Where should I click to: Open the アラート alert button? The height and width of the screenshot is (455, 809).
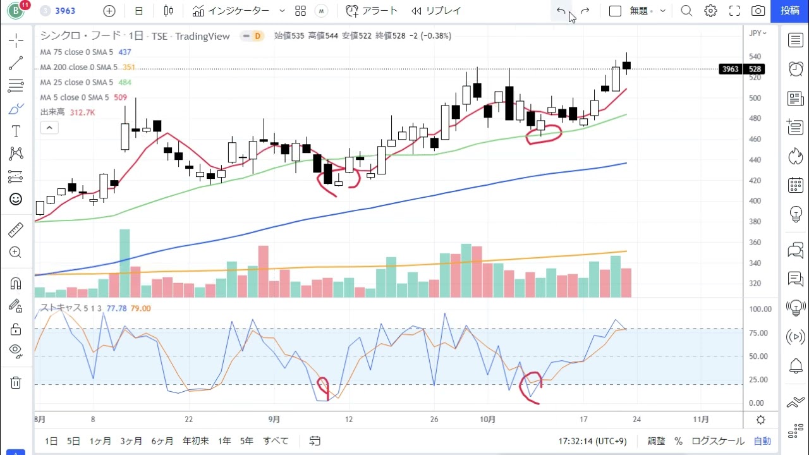point(372,11)
